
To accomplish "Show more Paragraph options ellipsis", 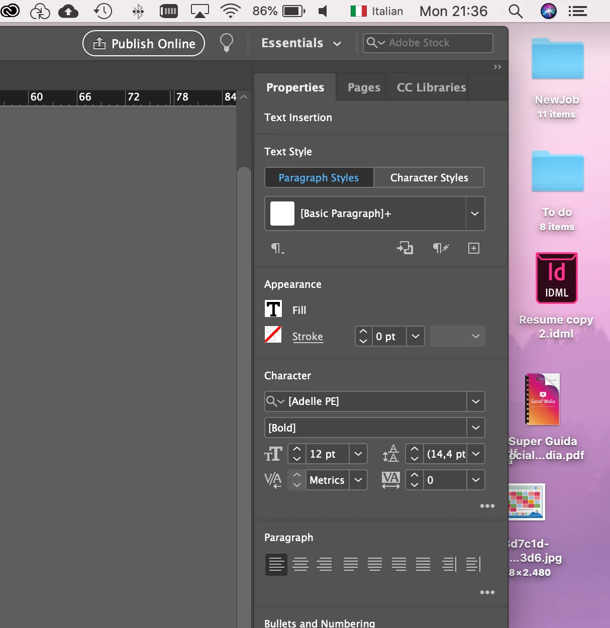I will pyautogui.click(x=487, y=592).
